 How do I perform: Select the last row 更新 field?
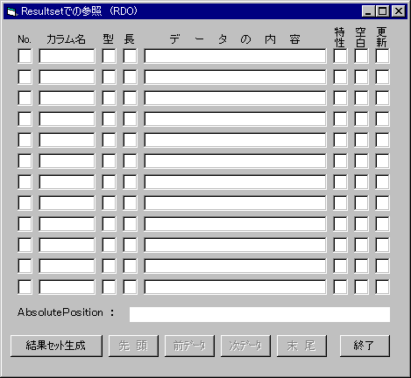click(382, 287)
